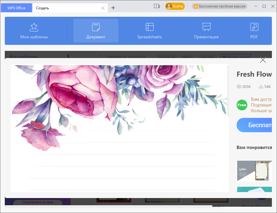Click the blue Бесплатно download button

coord(254,125)
